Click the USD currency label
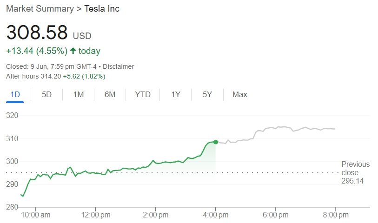Viewport: 378px width, 223px height. tap(82, 36)
